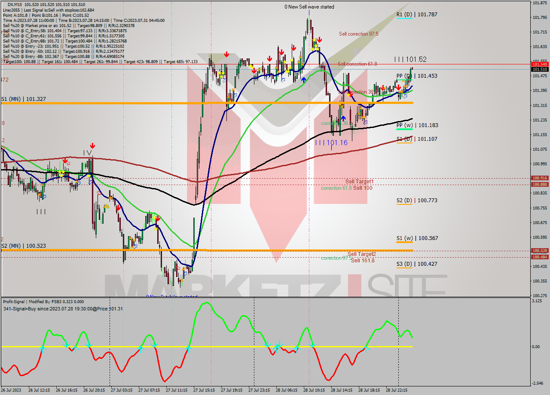Click the blue '| | | 101.16' wave label
The image size is (550, 395).
tap(331, 143)
